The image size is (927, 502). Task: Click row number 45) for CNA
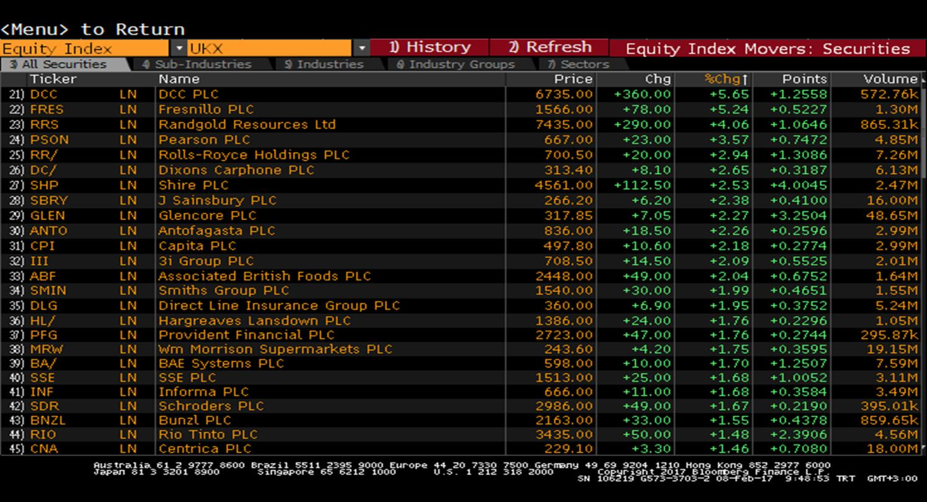[x=16, y=449]
